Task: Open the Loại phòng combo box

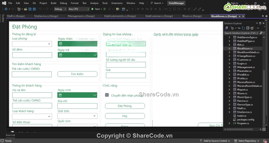Action: pos(32,44)
